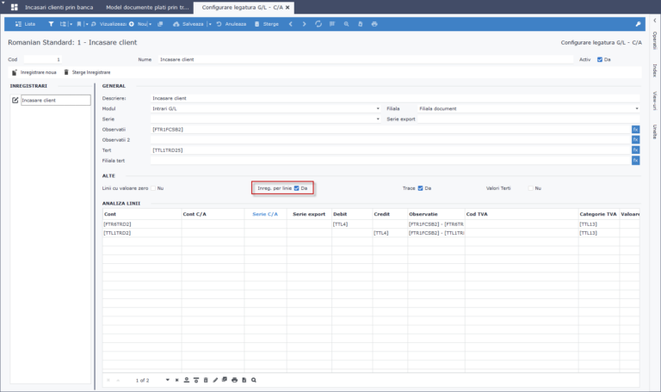The width and height of the screenshot is (661, 392).
Task: Open formula editor for Observatii 2
Action: pyautogui.click(x=635, y=139)
